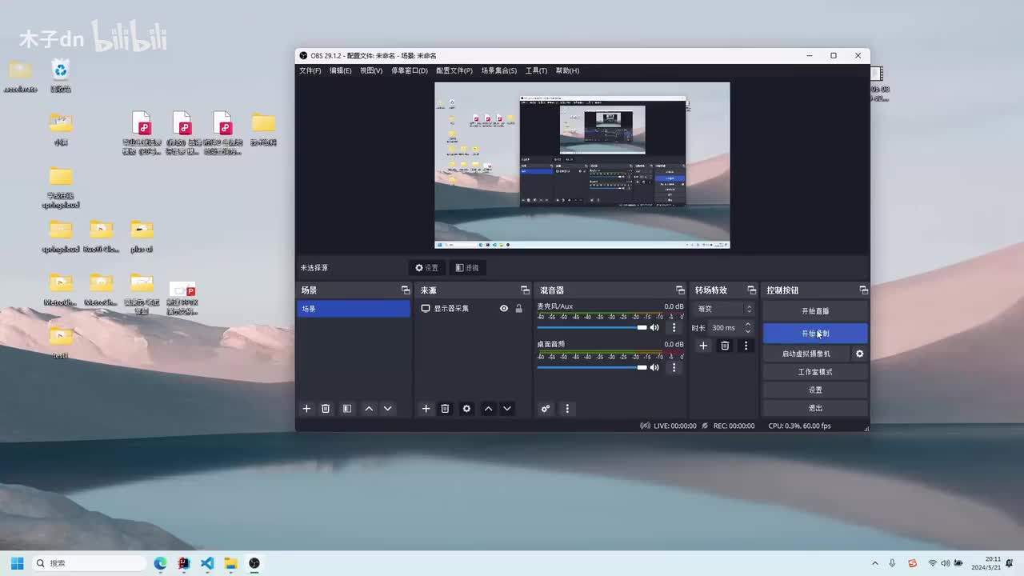The image size is (1024, 576).
Task: Move the scene up with the arrow
Action: 369,409
